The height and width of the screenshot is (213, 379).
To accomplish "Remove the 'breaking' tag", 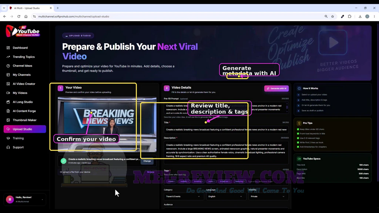I will click(x=202, y=181).
